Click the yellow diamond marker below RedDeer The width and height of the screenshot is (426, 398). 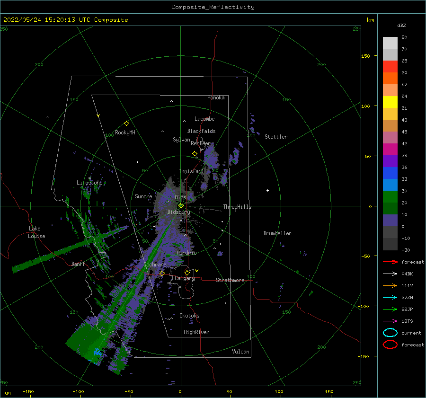point(195,153)
